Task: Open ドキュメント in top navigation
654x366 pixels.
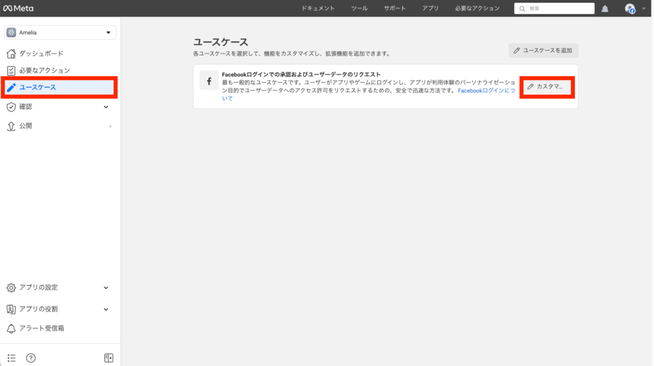Action: 318,8
